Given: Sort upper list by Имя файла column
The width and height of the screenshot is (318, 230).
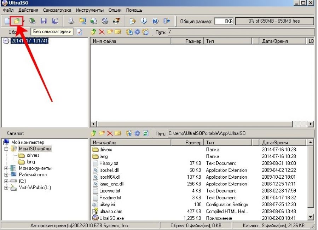Looking at the screenshot, I should pos(131,41).
